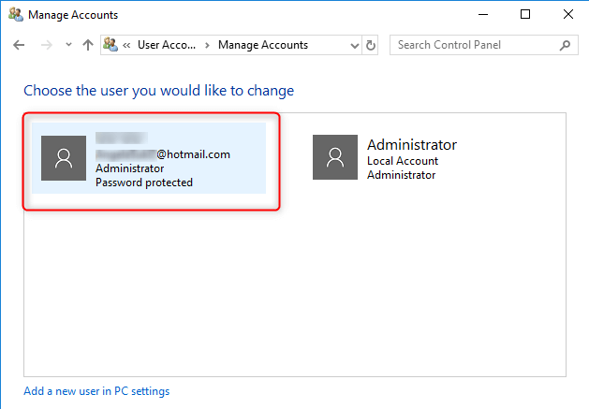Viewport: 589px width, 409px height.
Task: Click the Forward arrow navigation button
Action: (44, 45)
